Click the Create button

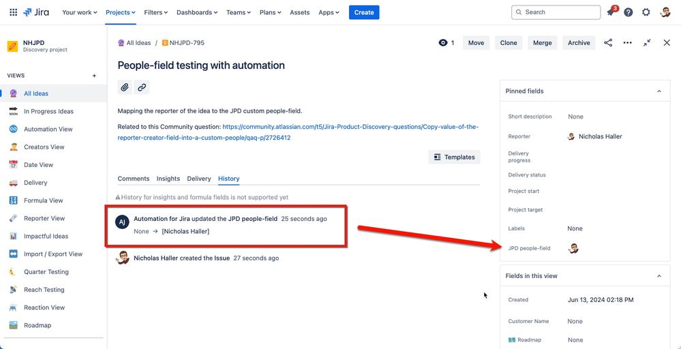tap(364, 12)
